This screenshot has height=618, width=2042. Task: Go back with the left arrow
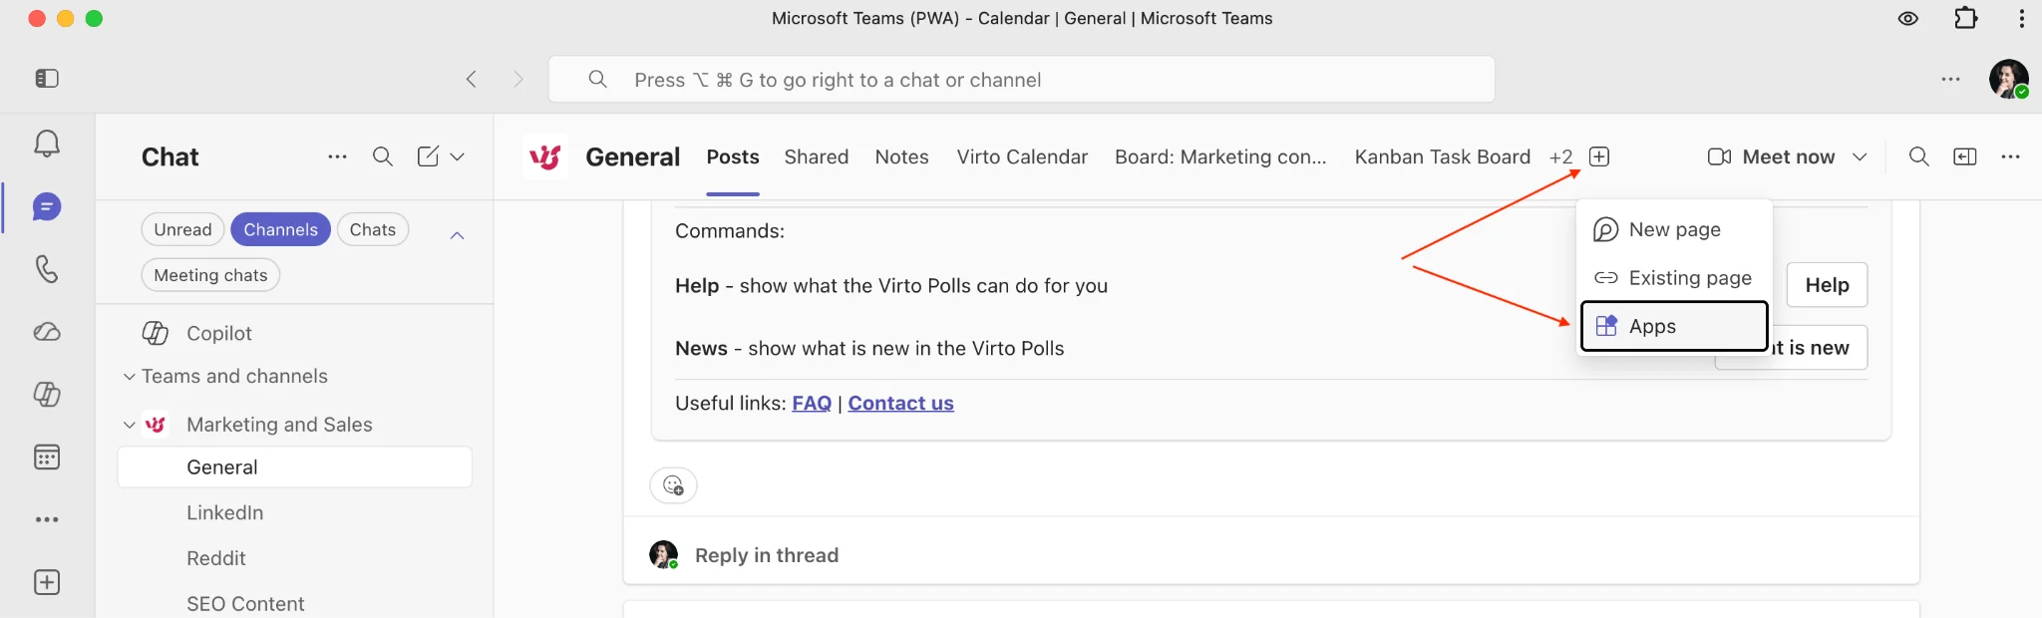472,79
